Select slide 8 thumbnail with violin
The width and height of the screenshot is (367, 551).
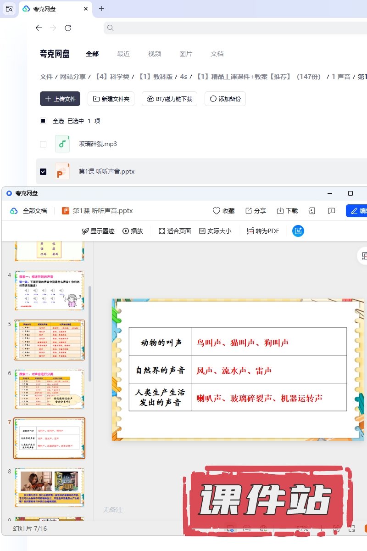tap(49, 487)
